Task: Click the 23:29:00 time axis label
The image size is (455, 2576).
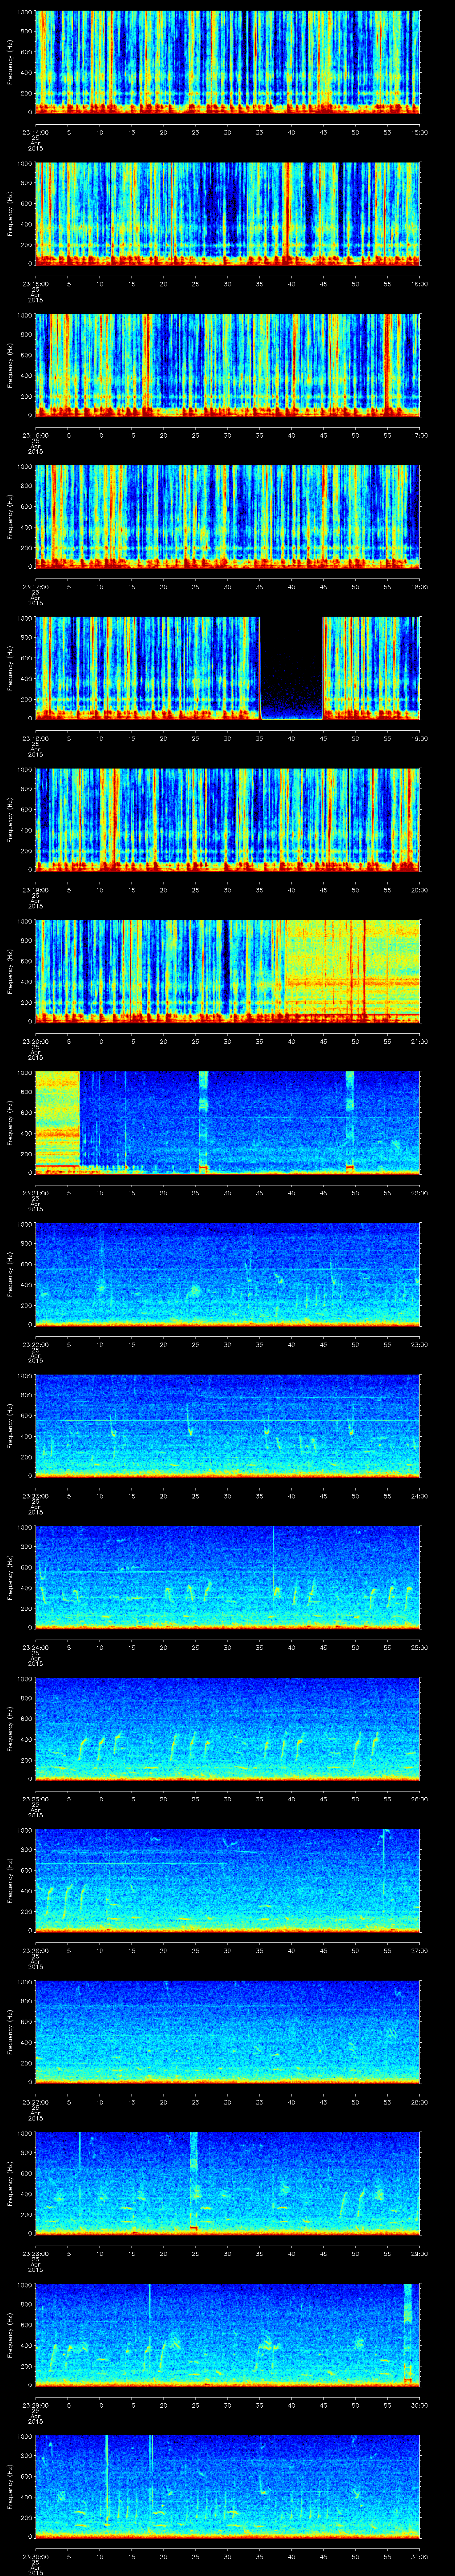Action: tap(35, 2404)
